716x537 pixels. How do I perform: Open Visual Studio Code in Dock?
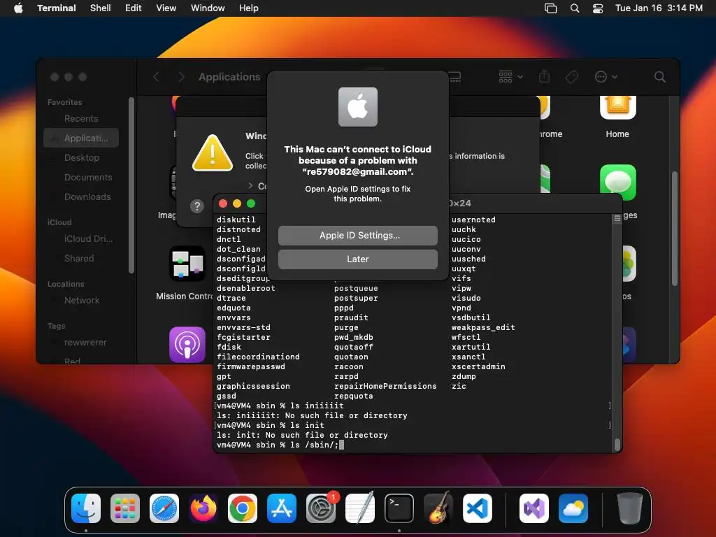[x=477, y=508]
